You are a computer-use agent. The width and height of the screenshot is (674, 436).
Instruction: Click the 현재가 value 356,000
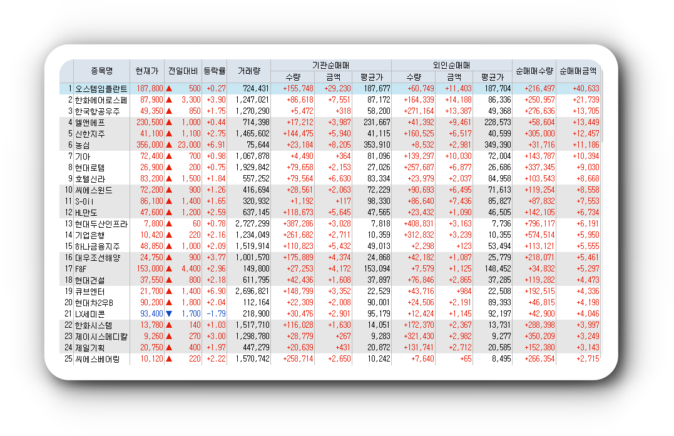pos(150,144)
